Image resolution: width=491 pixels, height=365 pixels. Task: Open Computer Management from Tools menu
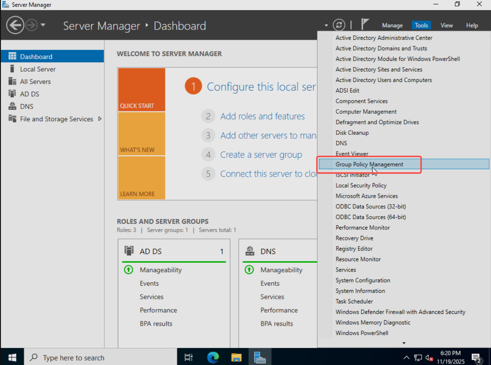click(x=366, y=112)
